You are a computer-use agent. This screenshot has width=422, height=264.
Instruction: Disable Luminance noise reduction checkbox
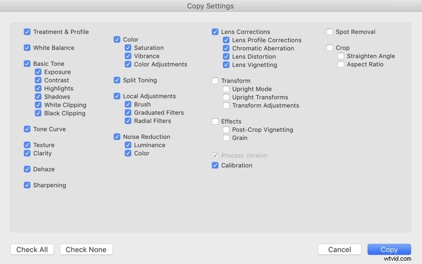point(128,145)
